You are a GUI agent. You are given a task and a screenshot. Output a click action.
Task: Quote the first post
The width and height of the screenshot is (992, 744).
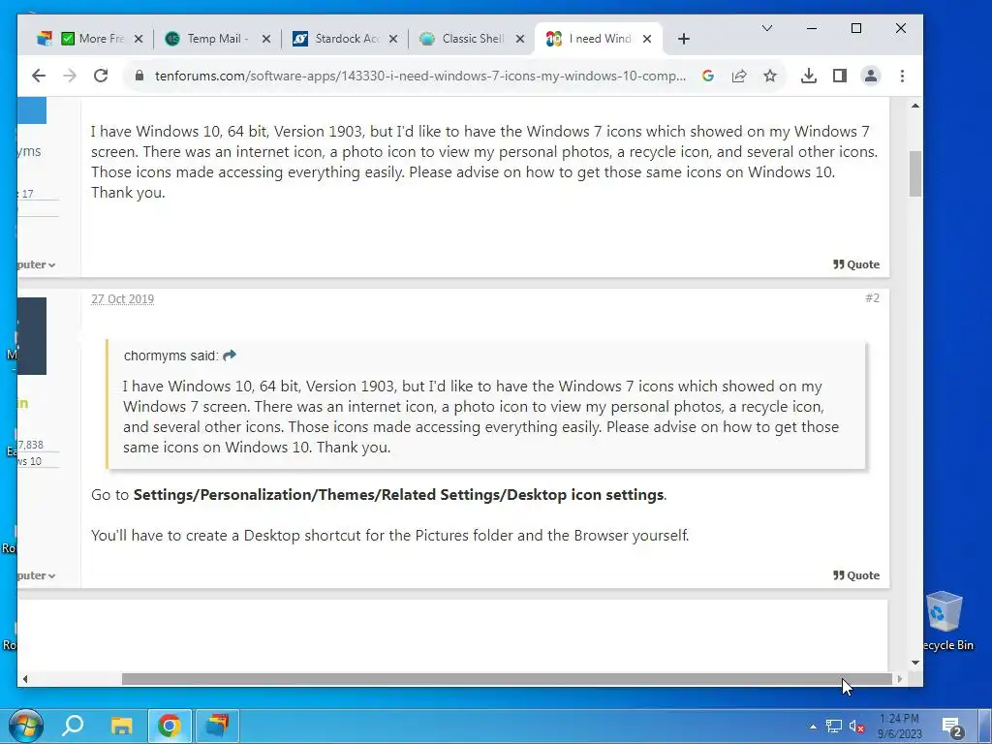click(x=856, y=264)
